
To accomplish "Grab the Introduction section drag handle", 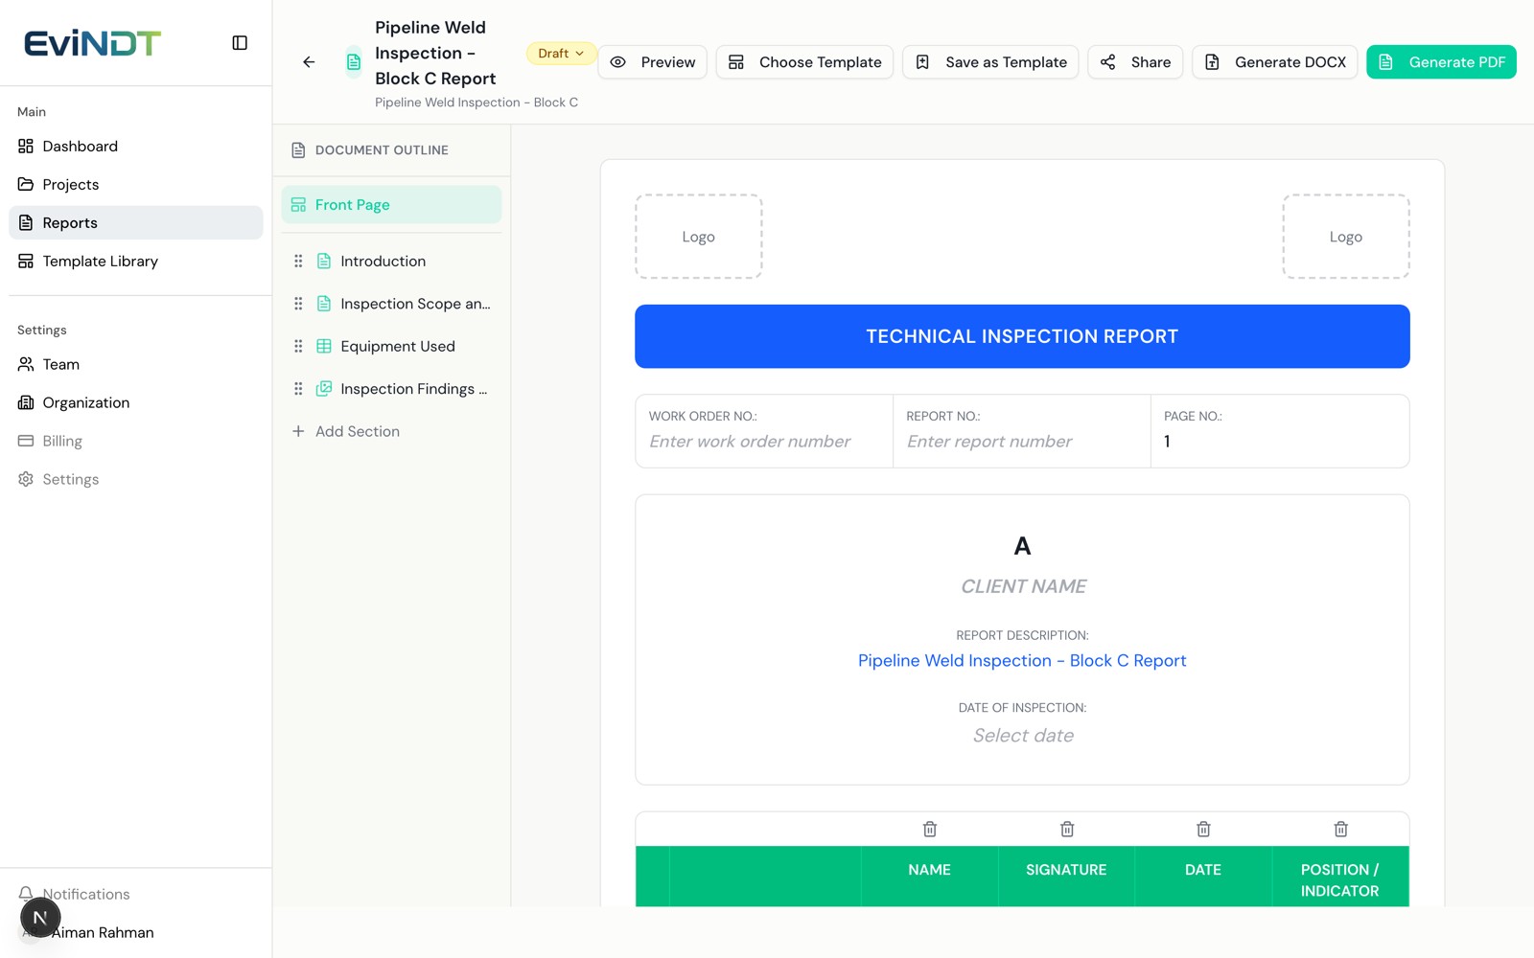I will (x=298, y=261).
